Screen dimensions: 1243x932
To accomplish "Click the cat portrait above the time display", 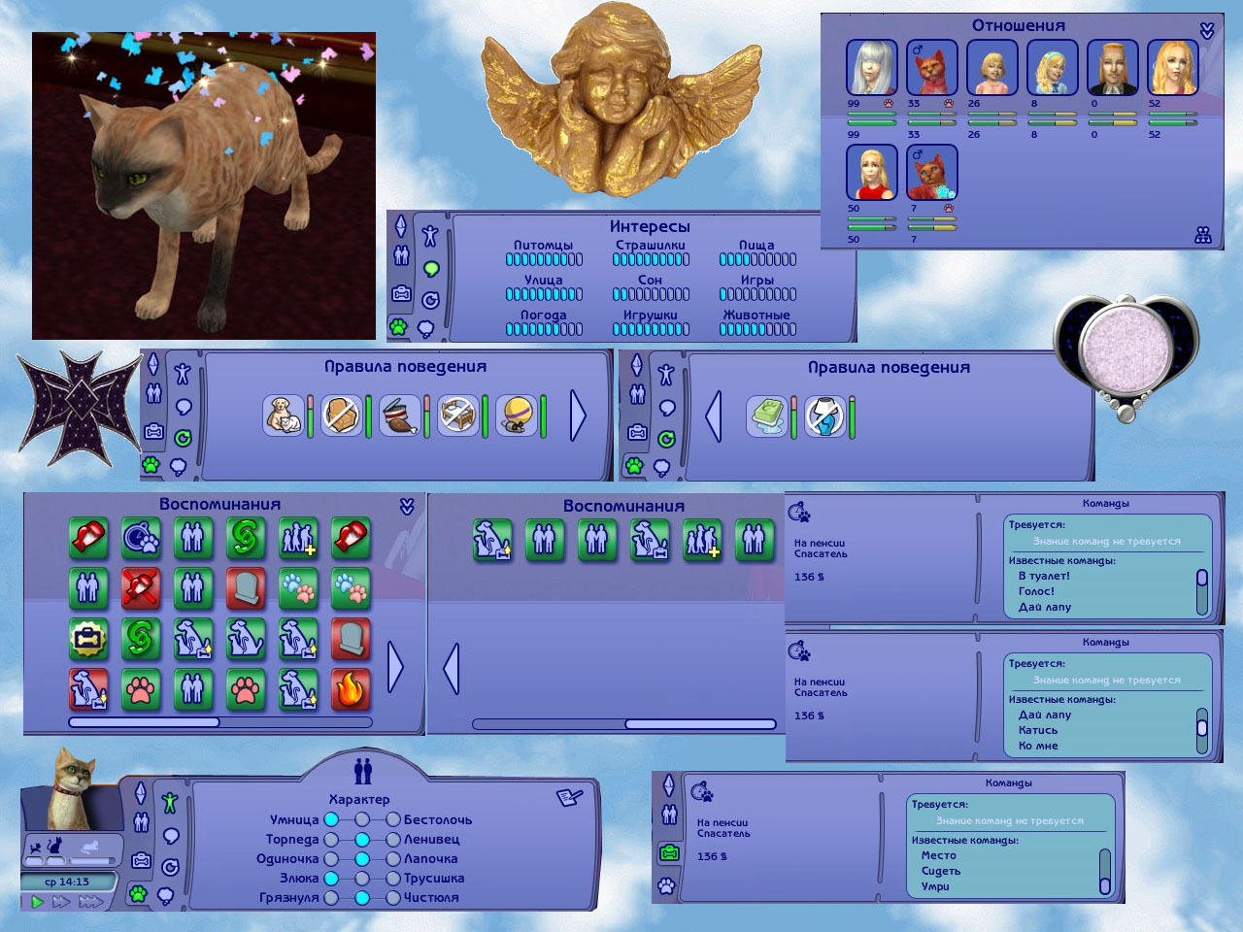I will (70, 788).
